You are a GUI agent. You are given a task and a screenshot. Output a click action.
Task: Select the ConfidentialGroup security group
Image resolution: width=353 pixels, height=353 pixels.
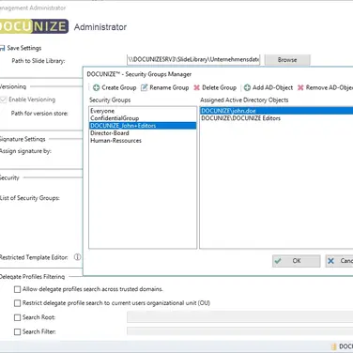click(x=143, y=118)
